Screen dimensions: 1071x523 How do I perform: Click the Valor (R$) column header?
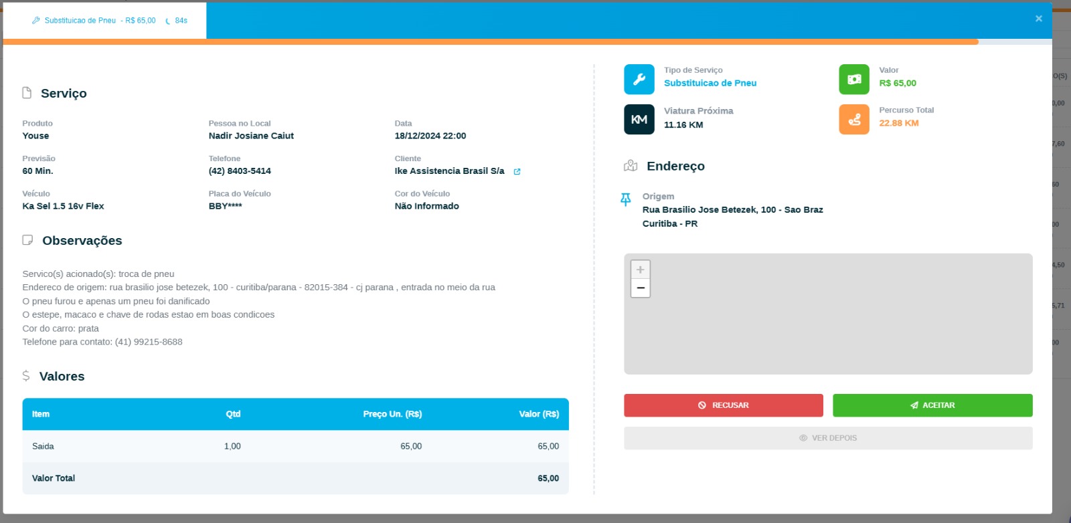(x=539, y=414)
